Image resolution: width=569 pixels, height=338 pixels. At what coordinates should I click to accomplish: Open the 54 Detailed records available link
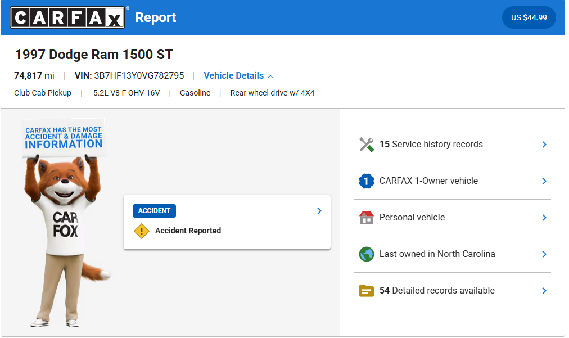click(x=437, y=291)
